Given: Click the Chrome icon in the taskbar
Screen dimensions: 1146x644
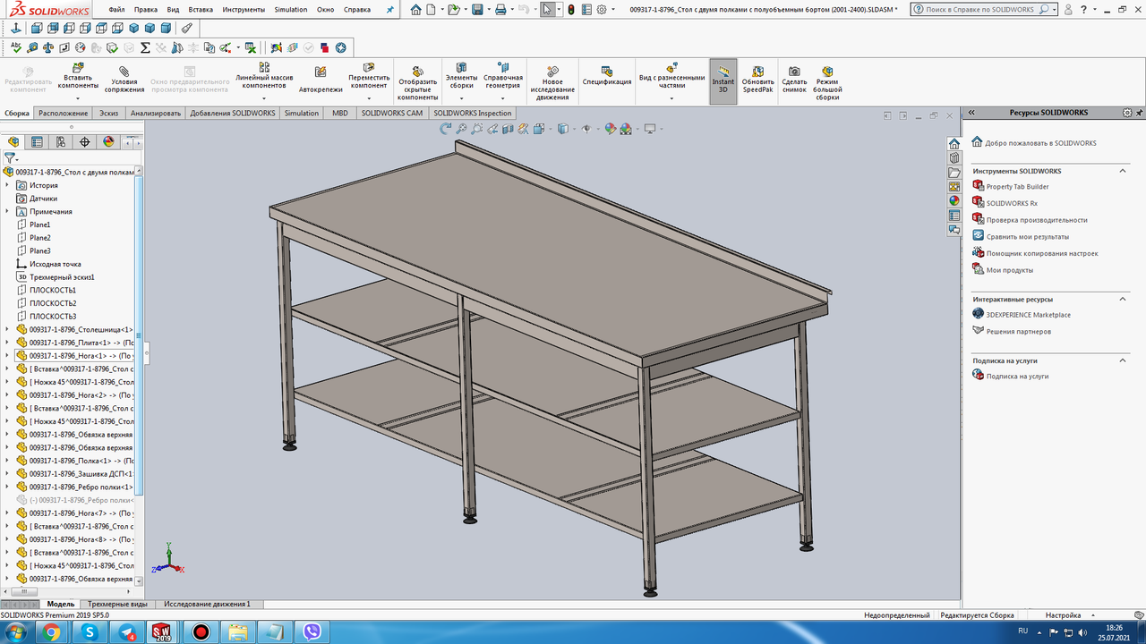Looking at the screenshot, I should click(51, 632).
